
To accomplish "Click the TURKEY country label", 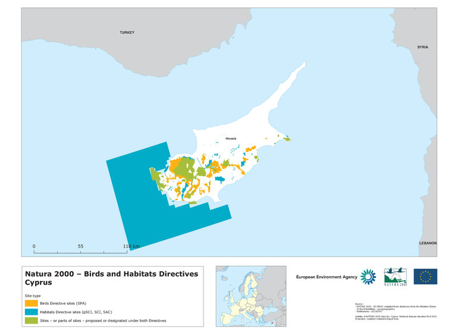I will tap(127, 32).
